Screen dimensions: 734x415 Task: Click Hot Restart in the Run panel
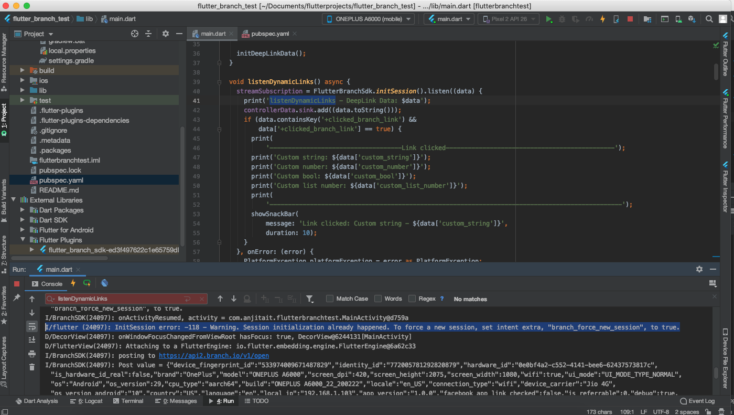click(x=87, y=283)
